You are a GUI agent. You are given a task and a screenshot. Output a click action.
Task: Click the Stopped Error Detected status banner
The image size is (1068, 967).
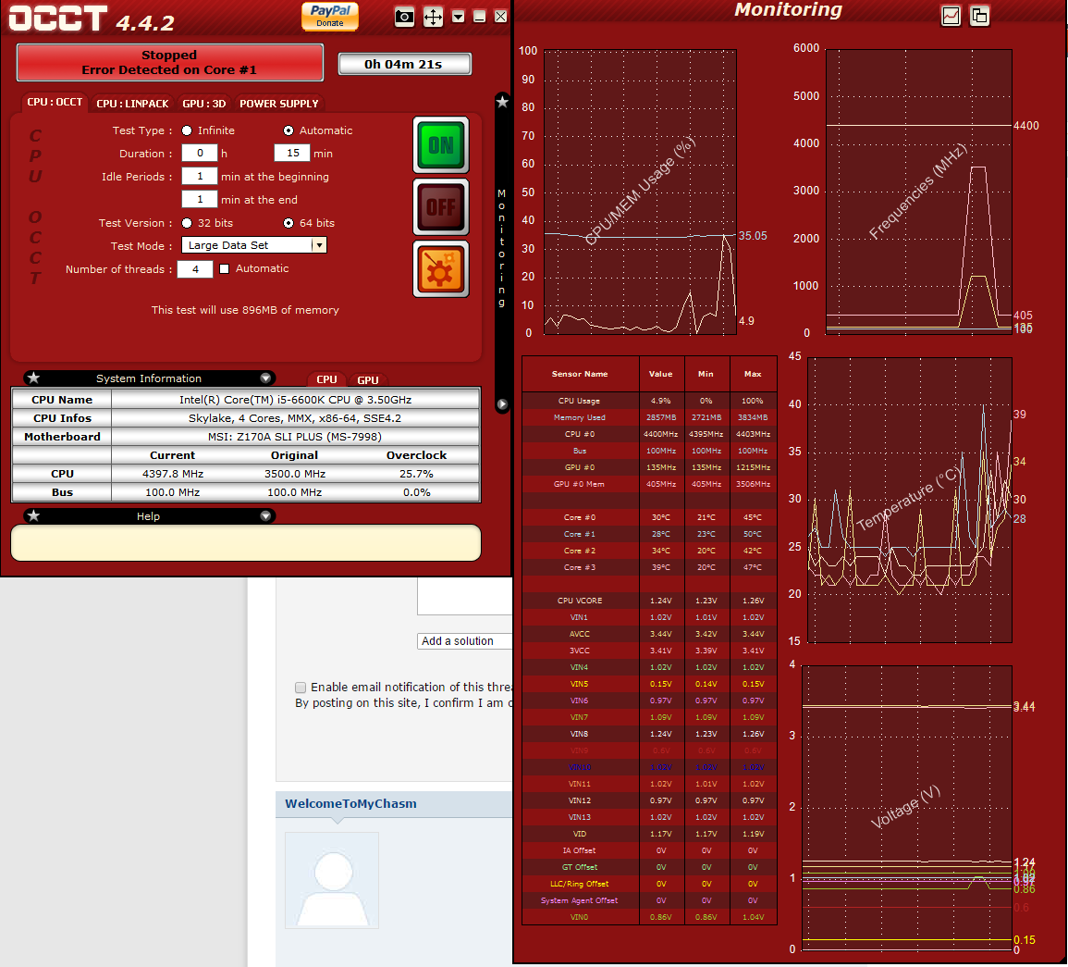click(x=169, y=63)
